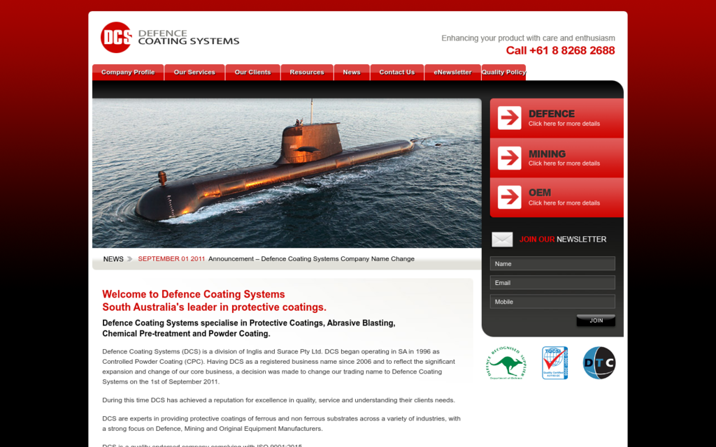Open the Company Profile menu item
The width and height of the screenshot is (716, 447).
click(127, 72)
